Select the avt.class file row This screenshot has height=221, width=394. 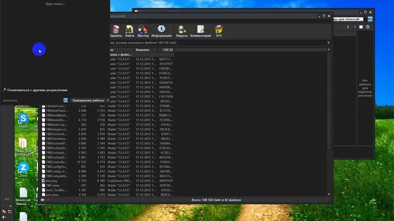(x=108, y=195)
